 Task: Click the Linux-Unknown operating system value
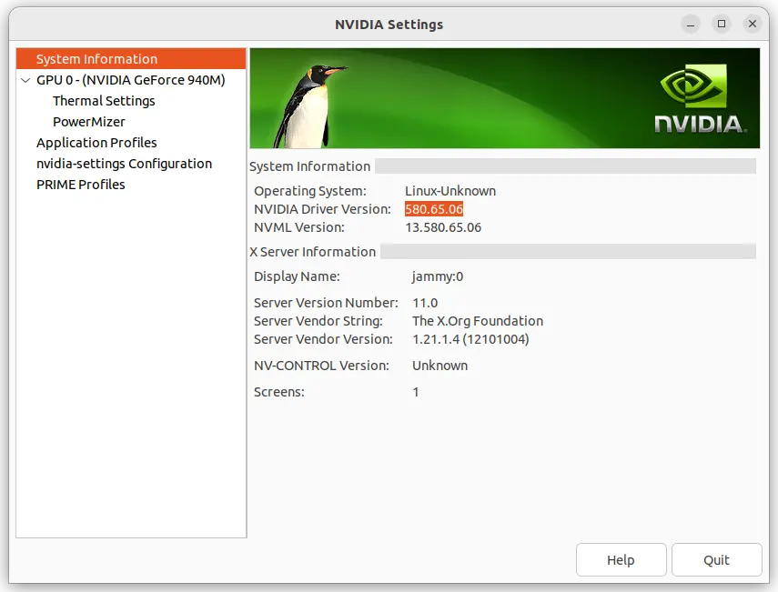click(x=450, y=191)
